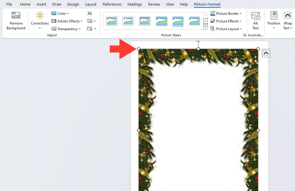Switch to the Help tab

tap(184, 4)
